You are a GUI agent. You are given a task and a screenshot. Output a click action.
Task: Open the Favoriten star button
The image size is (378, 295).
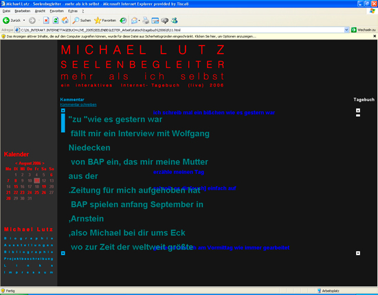[x=105, y=21]
